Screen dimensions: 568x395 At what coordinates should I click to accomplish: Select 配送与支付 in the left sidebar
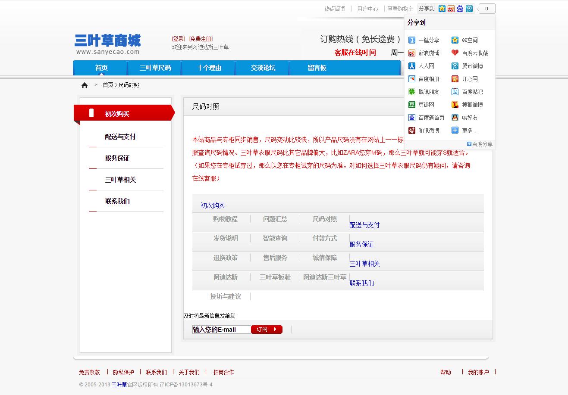tap(120, 137)
